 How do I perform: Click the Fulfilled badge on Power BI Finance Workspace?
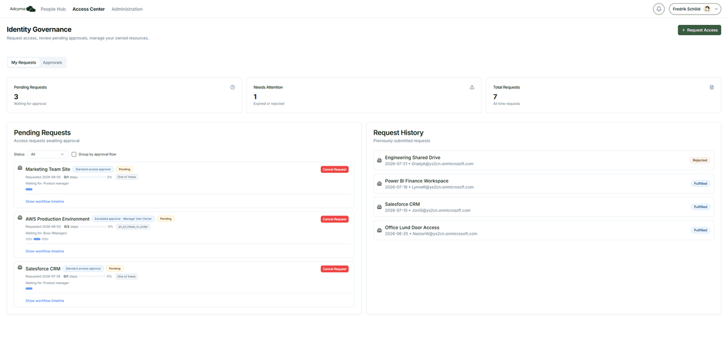coord(701,183)
